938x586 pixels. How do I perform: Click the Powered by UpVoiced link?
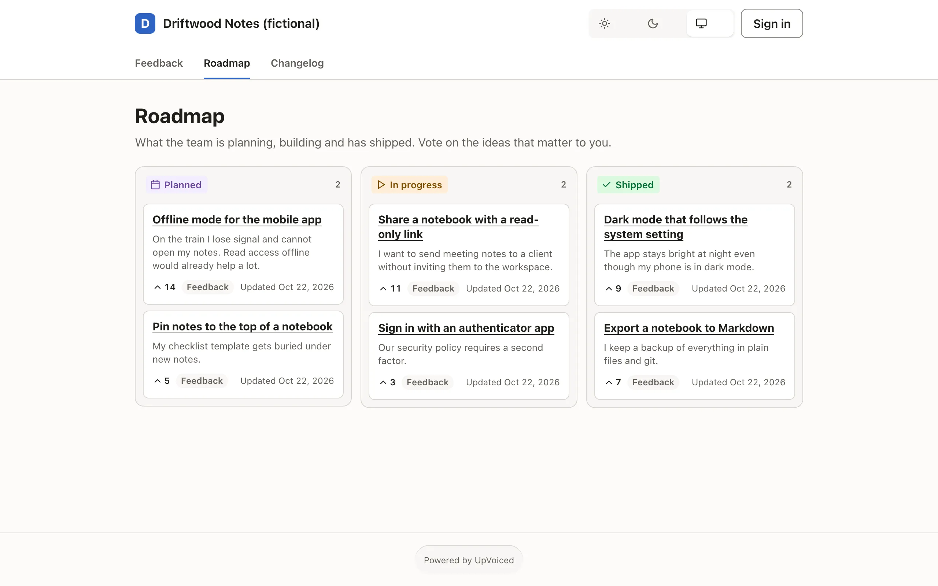click(x=469, y=560)
